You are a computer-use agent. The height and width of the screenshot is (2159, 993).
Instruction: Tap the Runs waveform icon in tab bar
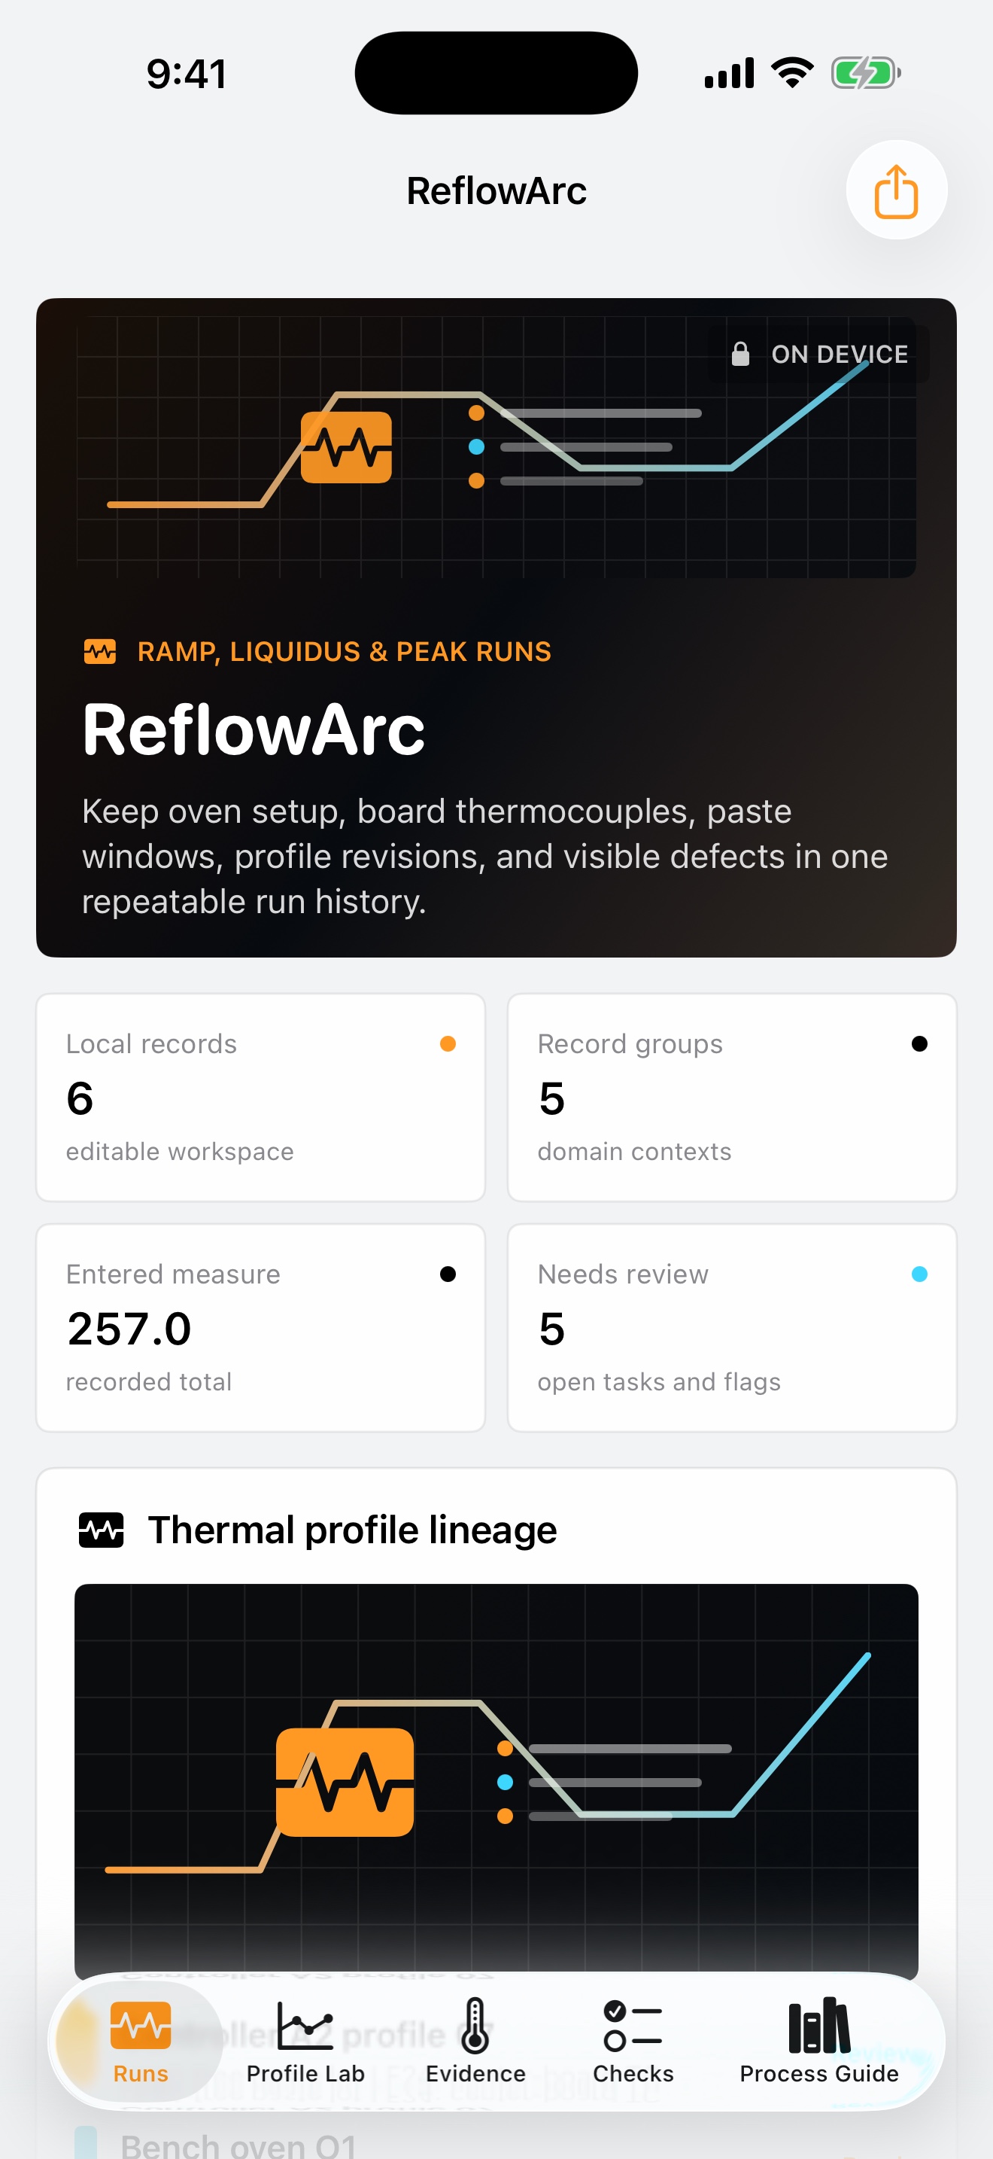(x=140, y=2025)
